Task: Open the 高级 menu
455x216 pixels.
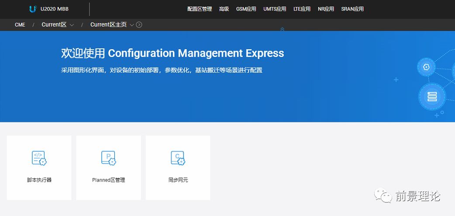Action: [x=224, y=9]
